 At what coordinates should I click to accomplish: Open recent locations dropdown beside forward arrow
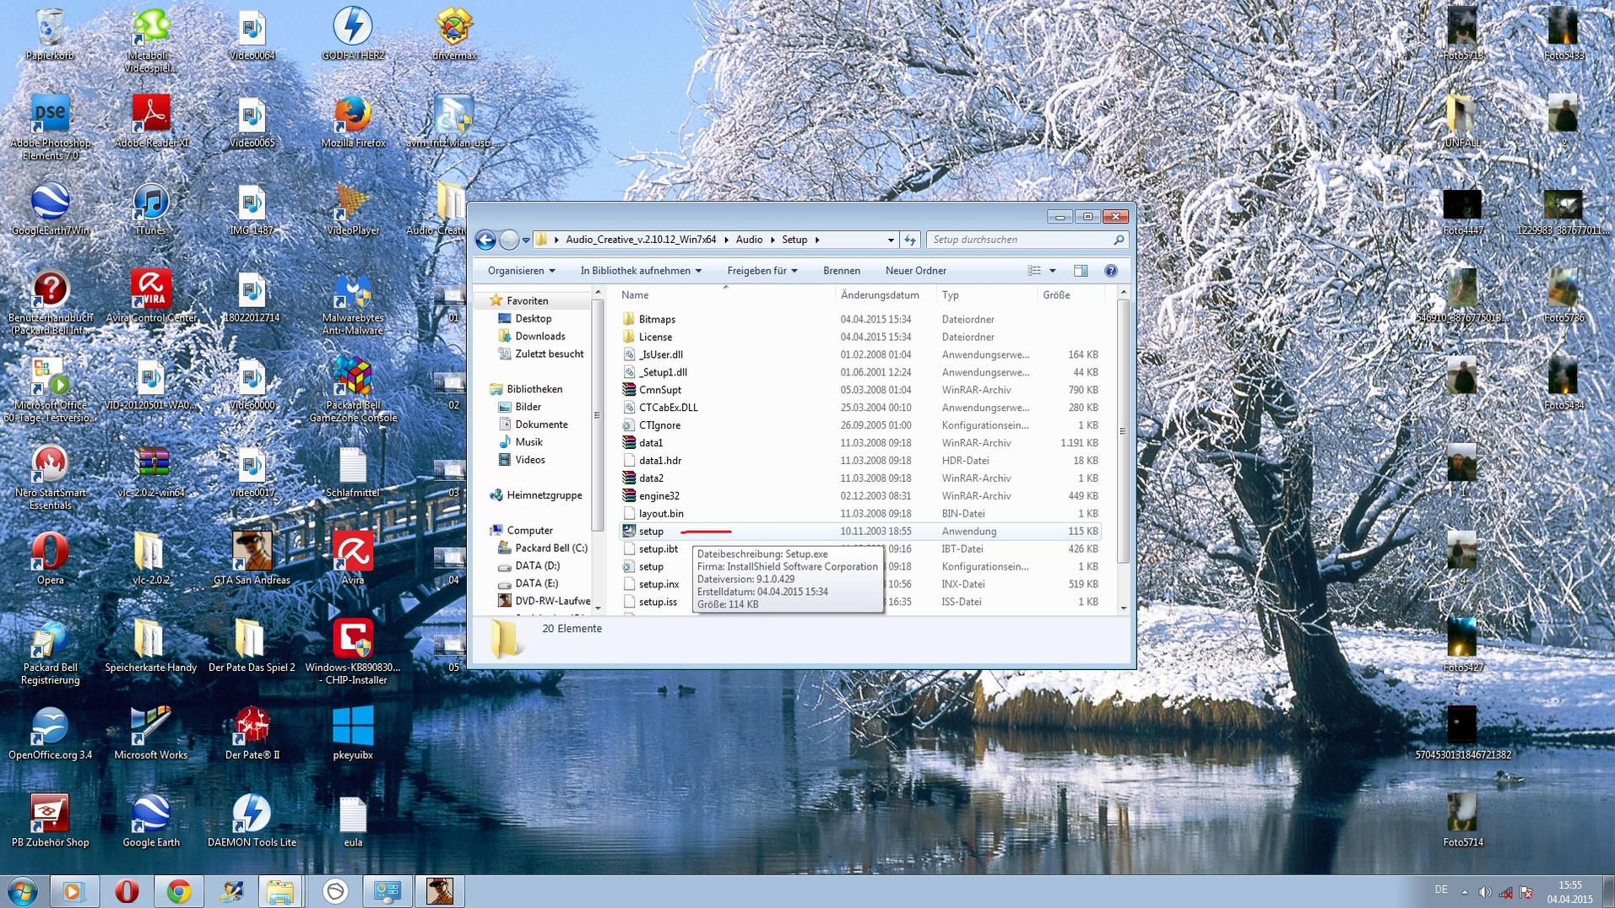[526, 240]
